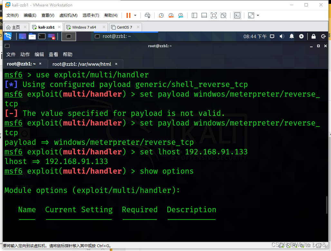Viewport: 331px width, 251px height.
Task: Open the 查看(V) menu in VMware
Action: [48, 15]
